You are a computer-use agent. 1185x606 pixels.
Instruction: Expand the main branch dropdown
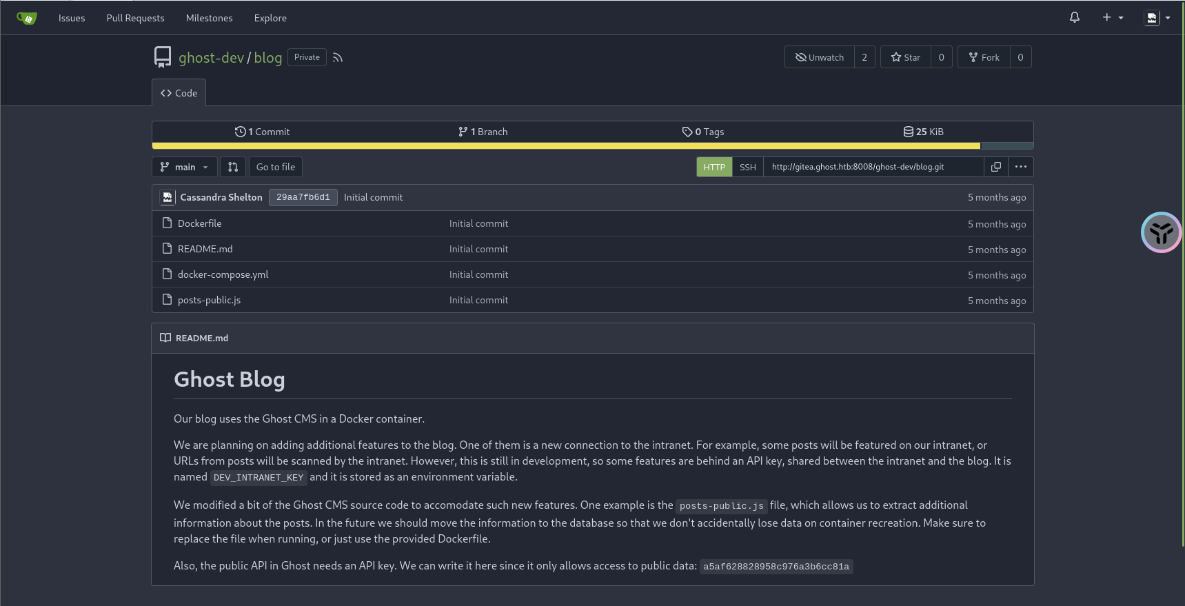184,167
